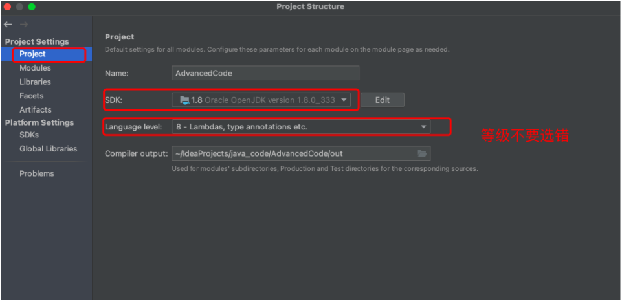Screen dimensions: 622x301
Task: Click the JDK folder icon in SDK field
Action: coord(184,100)
